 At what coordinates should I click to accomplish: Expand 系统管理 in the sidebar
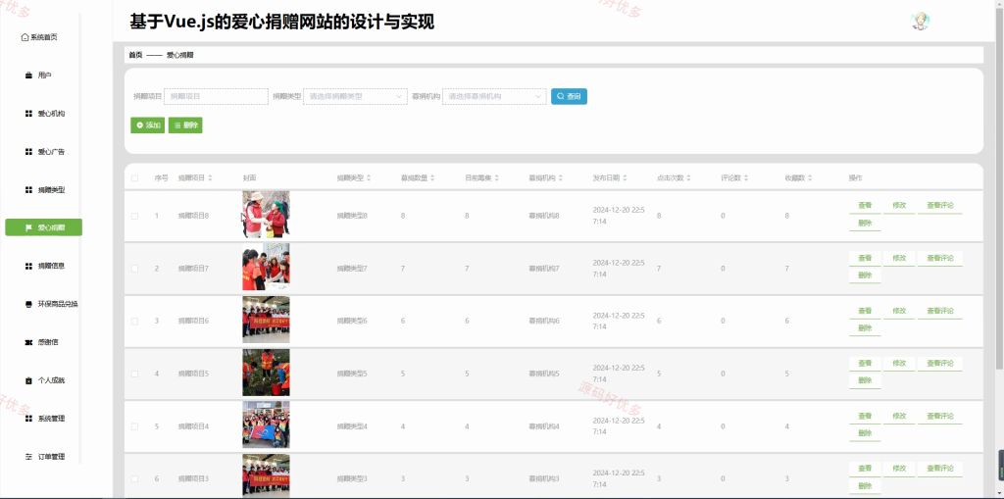(43, 419)
